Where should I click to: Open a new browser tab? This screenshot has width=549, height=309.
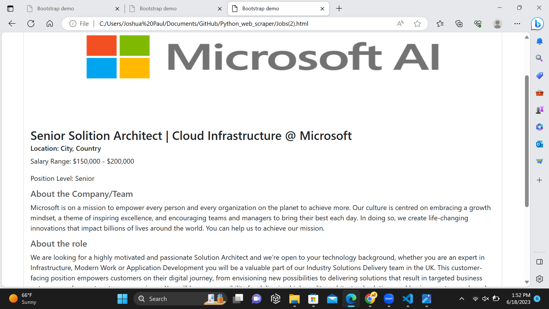pyautogui.click(x=339, y=9)
